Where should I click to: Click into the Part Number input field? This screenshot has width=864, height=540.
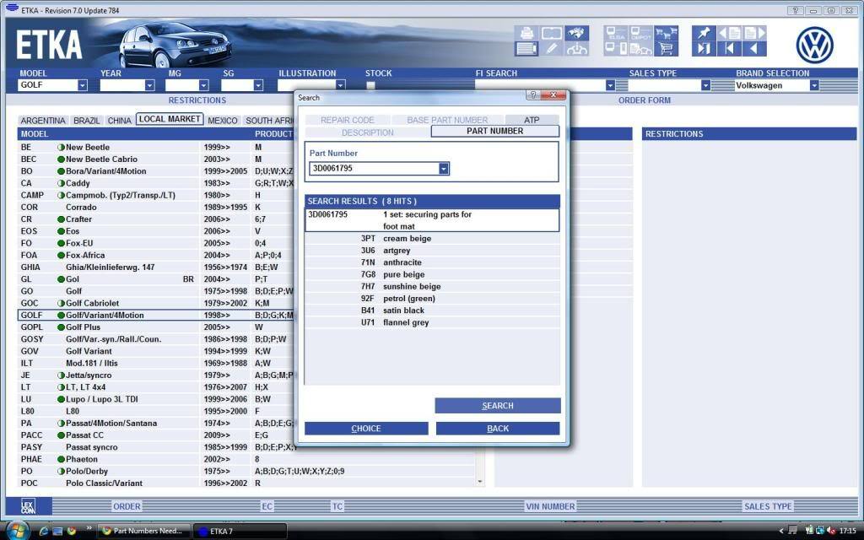374,169
